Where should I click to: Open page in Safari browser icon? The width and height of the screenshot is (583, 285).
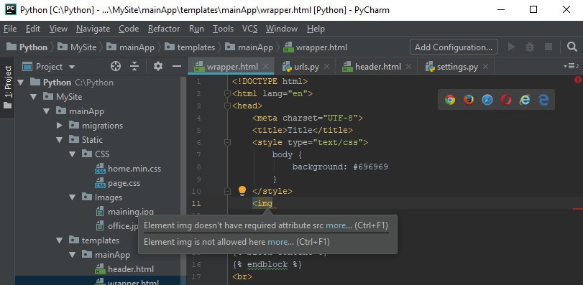(487, 100)
